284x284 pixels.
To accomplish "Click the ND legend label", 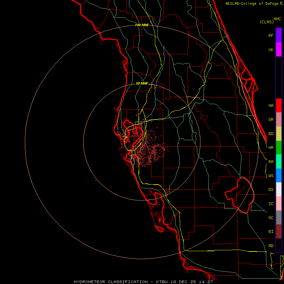I will pyautogui.click(x=271, y=246).
